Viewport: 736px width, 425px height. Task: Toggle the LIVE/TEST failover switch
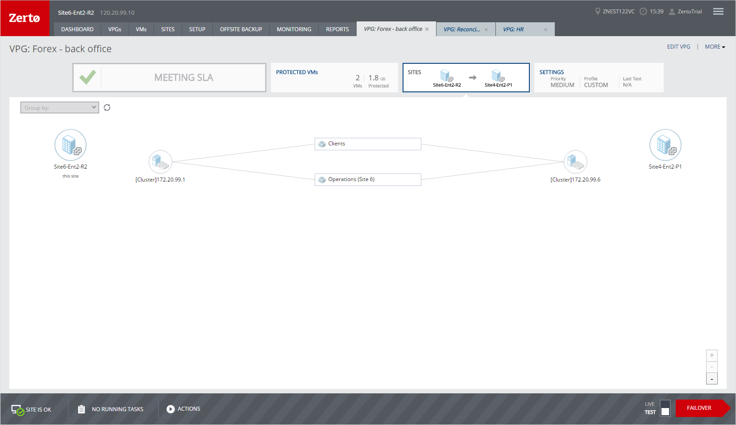665,408
